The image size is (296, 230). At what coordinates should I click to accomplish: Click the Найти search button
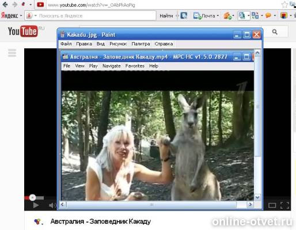click(166, 16)
